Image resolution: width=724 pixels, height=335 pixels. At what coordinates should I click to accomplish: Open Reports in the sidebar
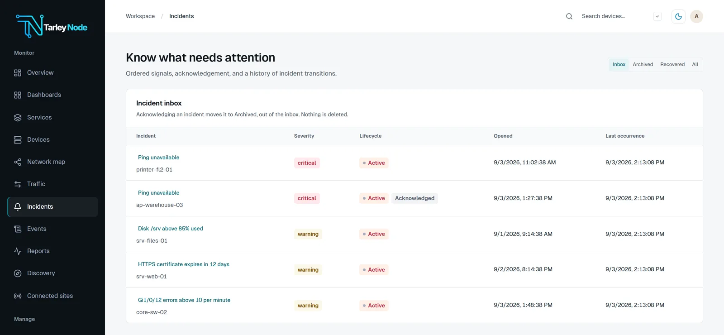pyautogui.click(x=52, y=251)
